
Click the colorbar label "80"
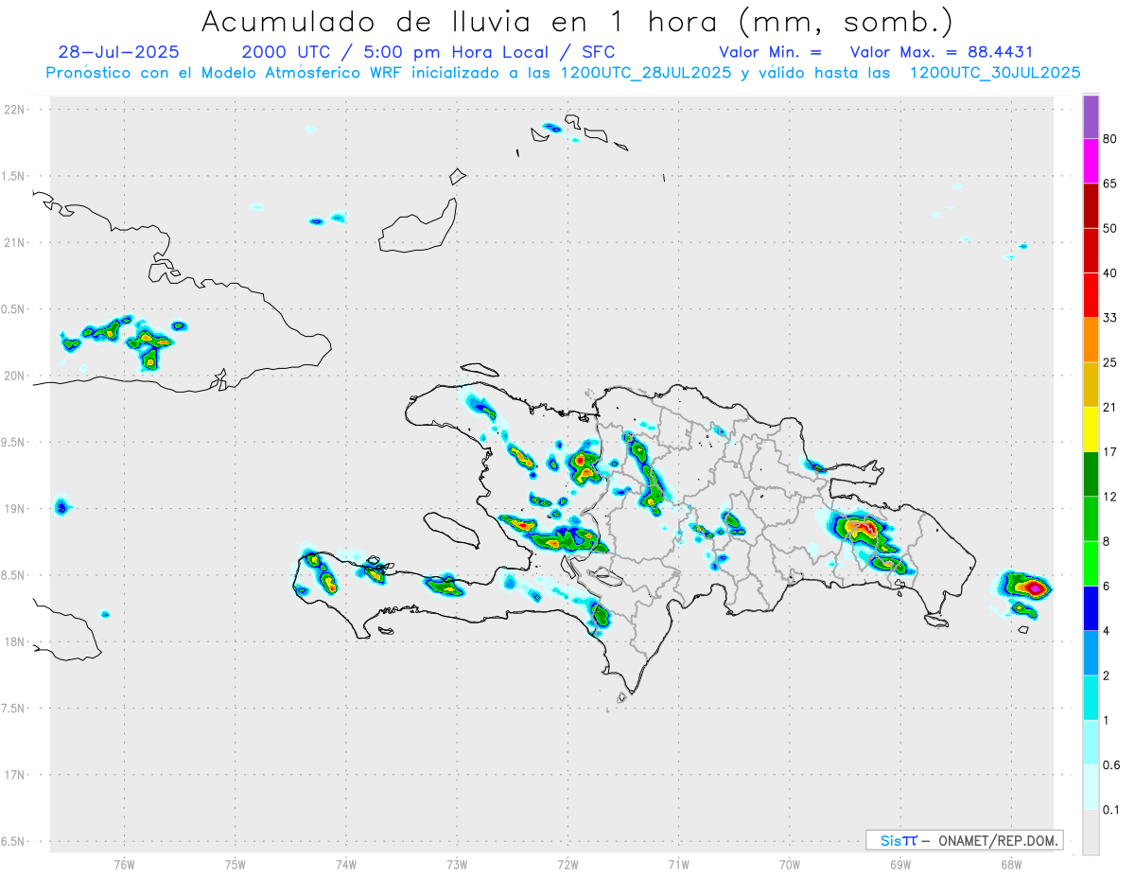tap(1110, 140)
